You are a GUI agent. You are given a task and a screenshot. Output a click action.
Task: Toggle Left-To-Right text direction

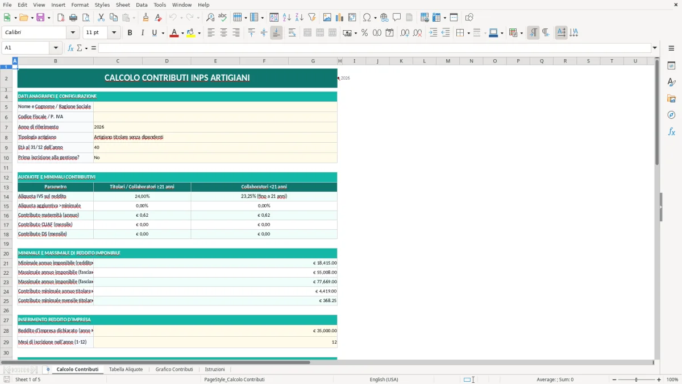click(x=533, y=33)
